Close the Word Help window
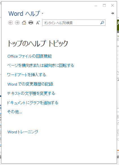The width and height of the screenshot is (119, 165). [x=112, y=5]
